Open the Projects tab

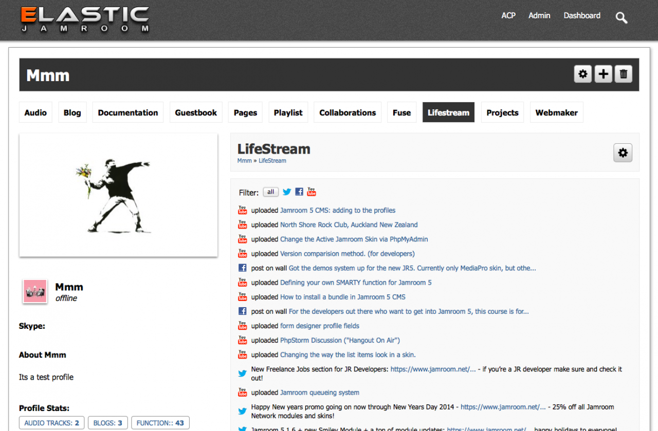(503, 113)
